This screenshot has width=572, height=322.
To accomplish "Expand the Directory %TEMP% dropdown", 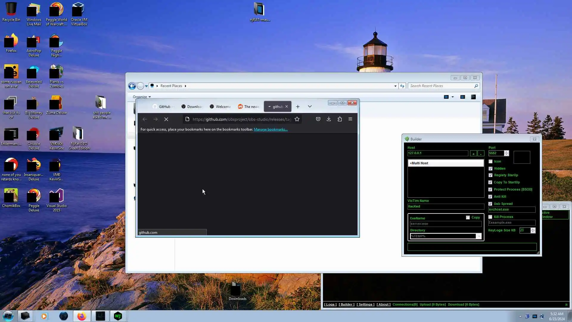I will pos(479,236).
